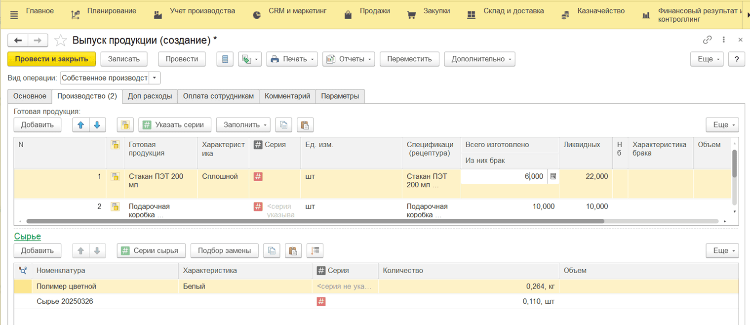Click red series icon in Стакан ПЭТ row
The height and width of the screenshot is (325, 750).
258,176
